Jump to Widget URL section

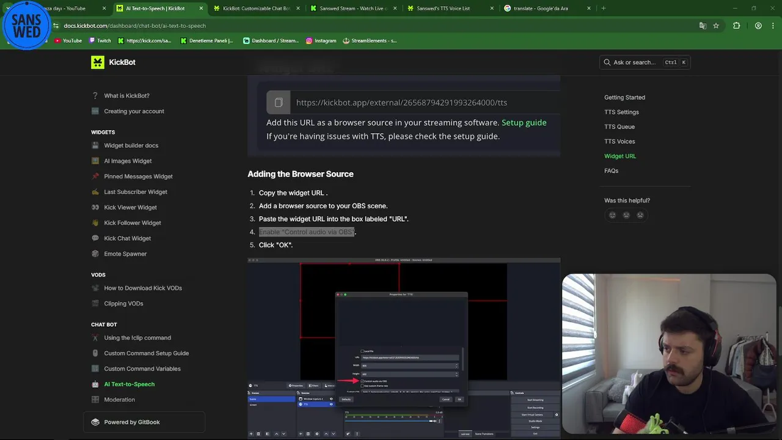pos(620,156)
